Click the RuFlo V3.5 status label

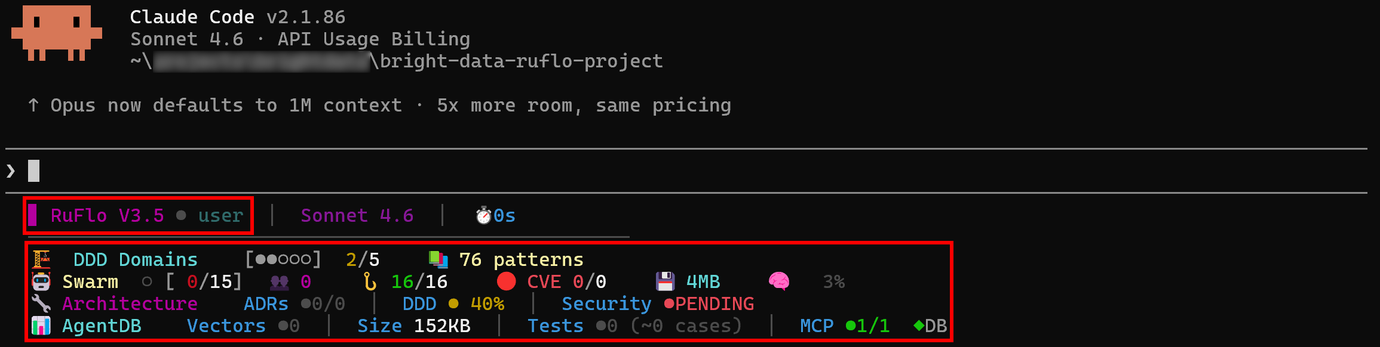108,216
